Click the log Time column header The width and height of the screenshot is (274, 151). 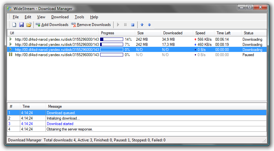point(33,106)
